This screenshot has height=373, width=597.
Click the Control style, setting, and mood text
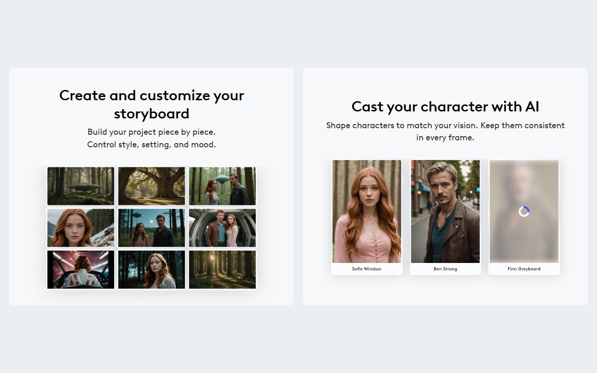(152, 145)
